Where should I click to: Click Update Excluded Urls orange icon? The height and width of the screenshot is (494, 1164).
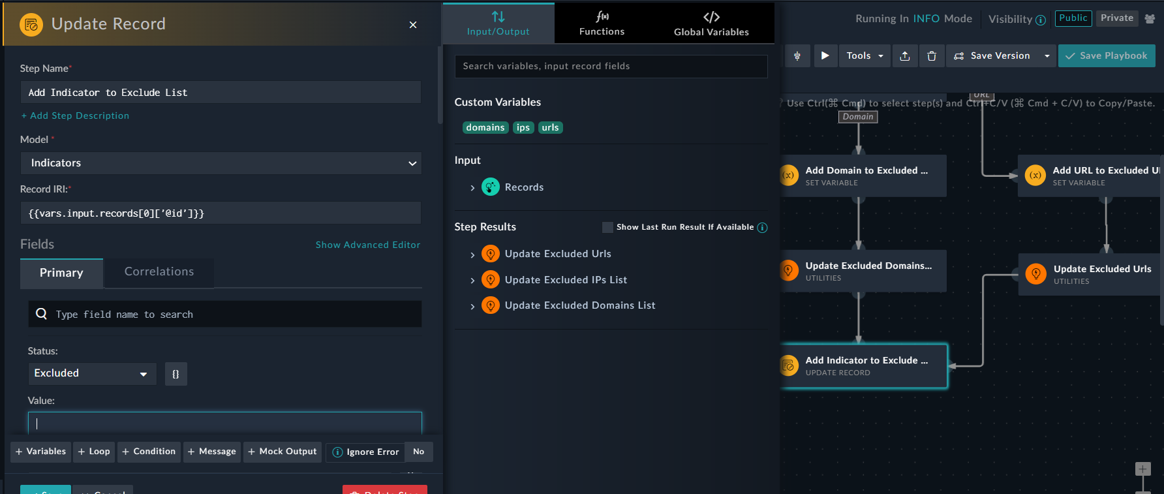(491, 254)
